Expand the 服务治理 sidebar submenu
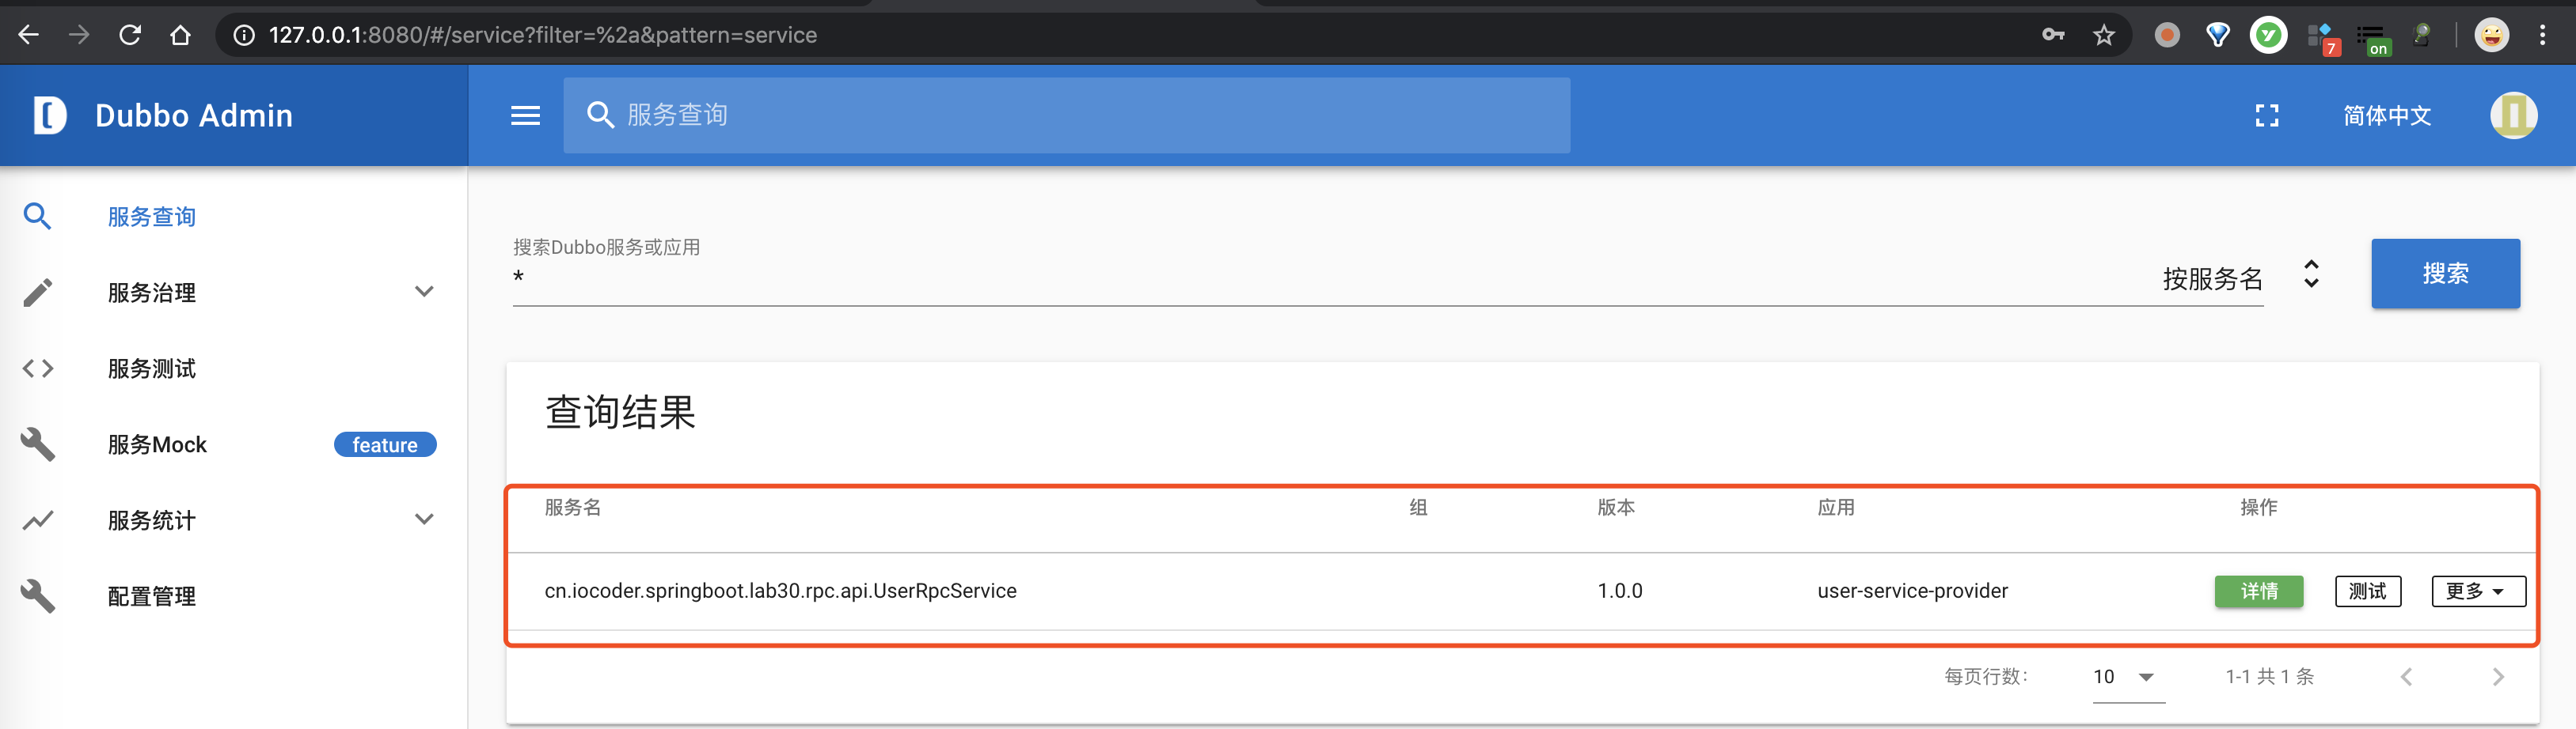2576x729 pixels. (424, 292)
